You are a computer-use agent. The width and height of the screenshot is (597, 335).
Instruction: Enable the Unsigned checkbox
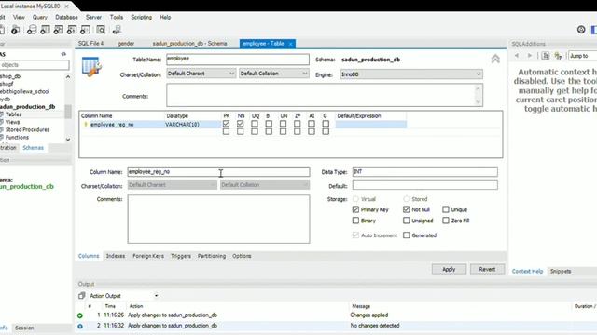(407, 221)
